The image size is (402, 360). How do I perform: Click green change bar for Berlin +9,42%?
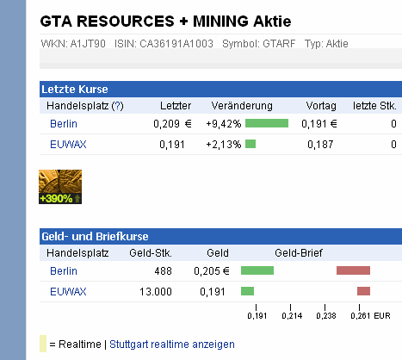tap(267, 123)
